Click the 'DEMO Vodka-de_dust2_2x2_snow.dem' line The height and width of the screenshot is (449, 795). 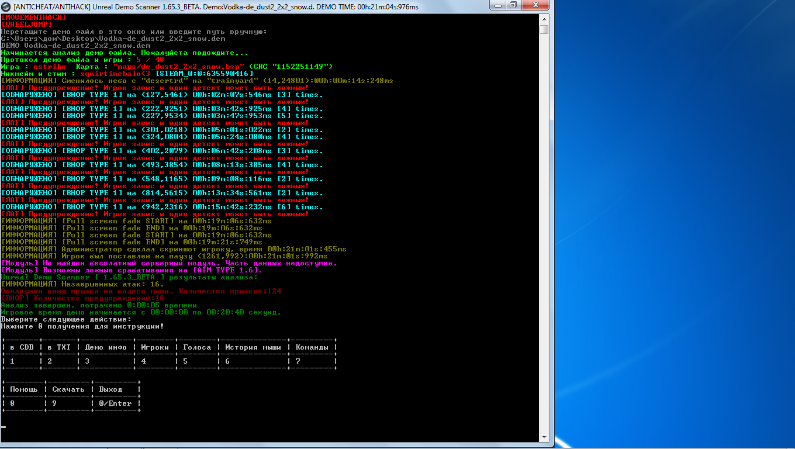click(x=76, y=46)
